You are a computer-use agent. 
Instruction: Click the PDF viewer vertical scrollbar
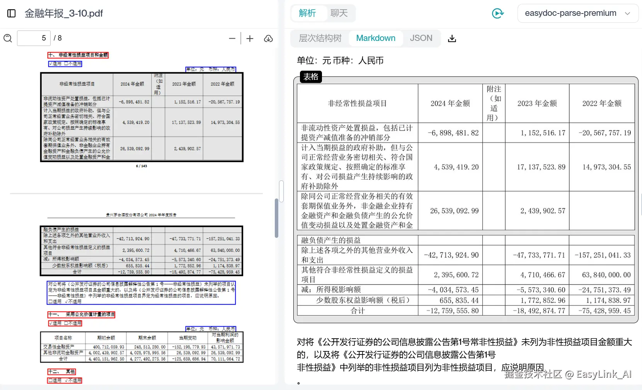pos(276,218)
